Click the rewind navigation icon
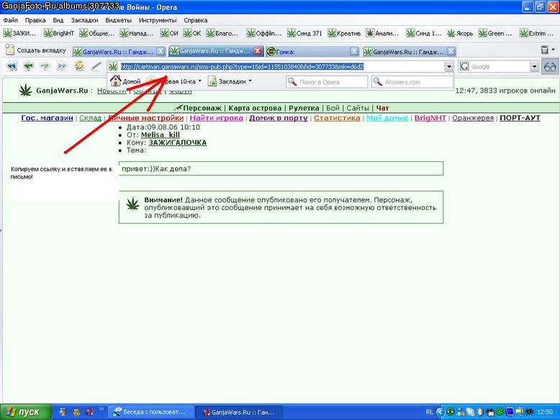This screenshot has height=420, width=560. (12, 66)
